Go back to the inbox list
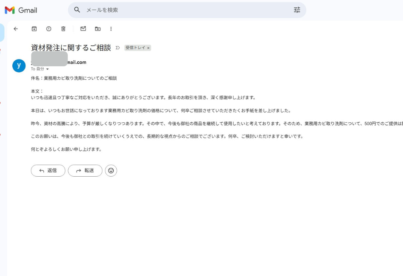 16,29
